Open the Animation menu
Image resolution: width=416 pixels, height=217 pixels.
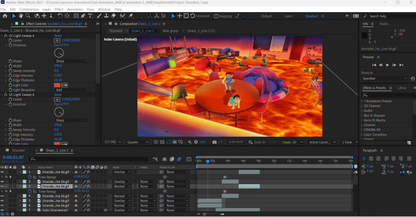75,9
